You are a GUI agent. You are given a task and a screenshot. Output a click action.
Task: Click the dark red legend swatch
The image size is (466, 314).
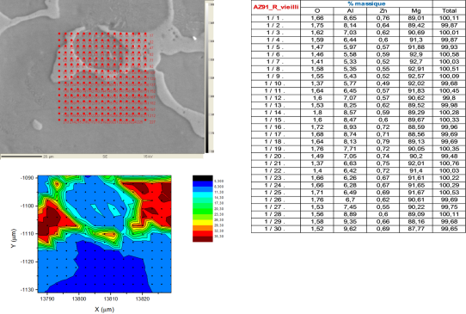[202, 239]
